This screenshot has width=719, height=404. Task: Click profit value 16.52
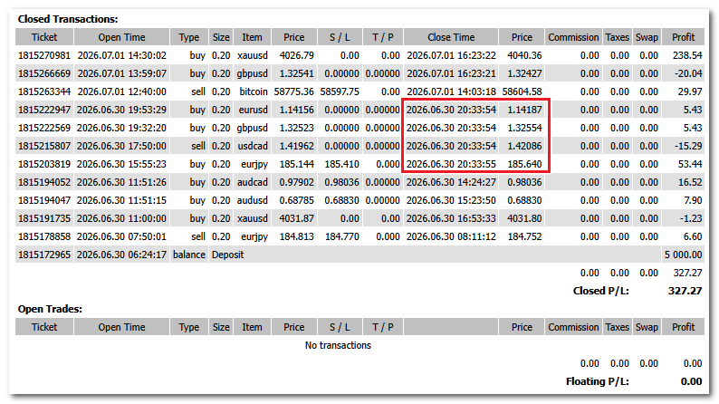coord(690,182)
